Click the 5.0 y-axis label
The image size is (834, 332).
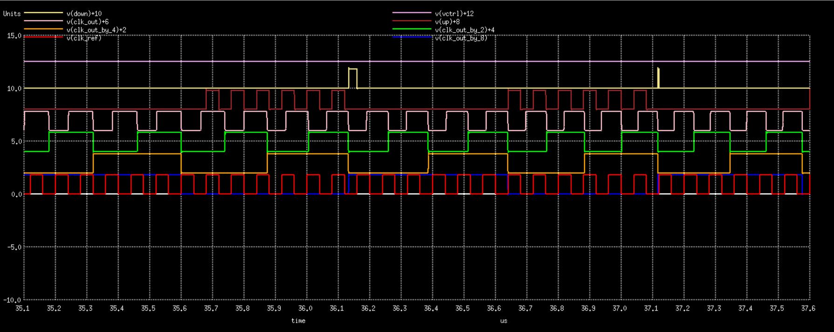pyautogui.click(x=16, y=141)
